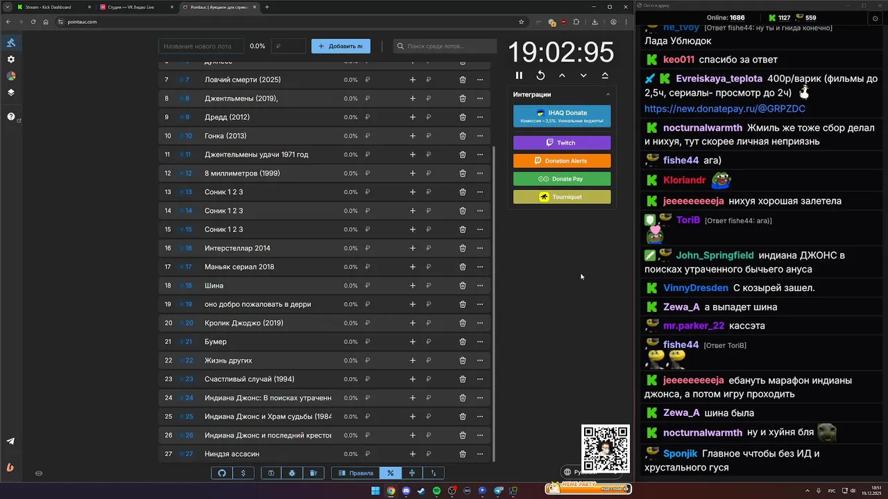Switch to Студия — VK Видео Live tab

coord(136,7)
